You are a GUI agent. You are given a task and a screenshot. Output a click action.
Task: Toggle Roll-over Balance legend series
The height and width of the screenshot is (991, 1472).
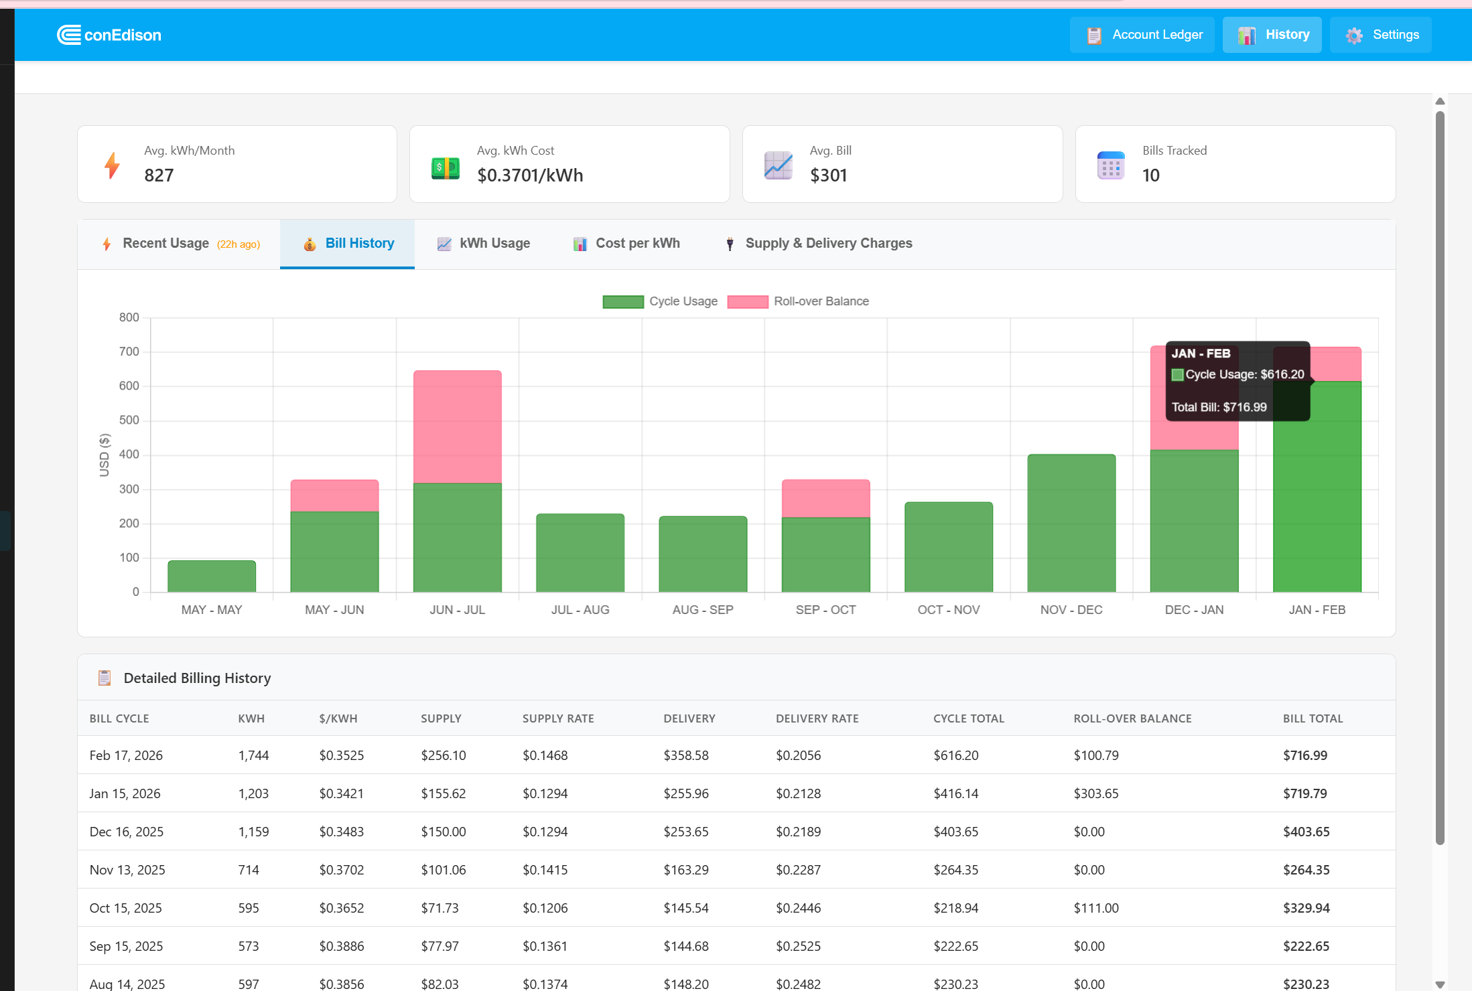coord(798,301)
